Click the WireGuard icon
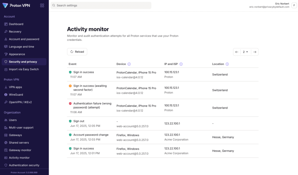Viewport: 298px width, 175px height. (x=6, y=95)
